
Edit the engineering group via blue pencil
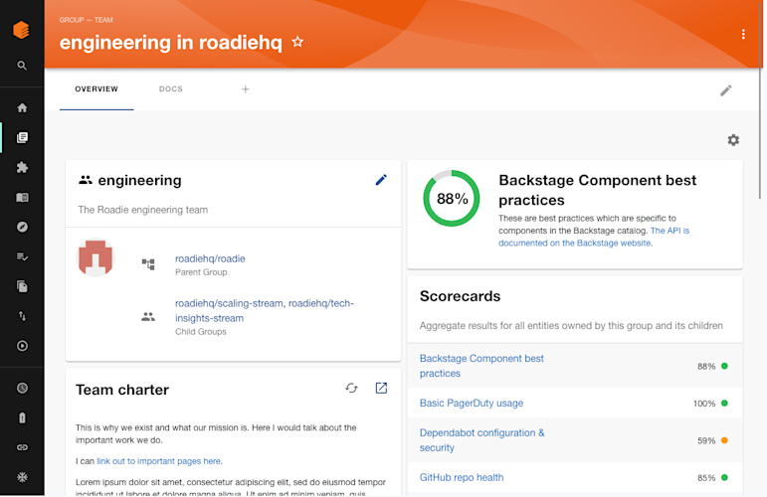(x=381, y=180)
